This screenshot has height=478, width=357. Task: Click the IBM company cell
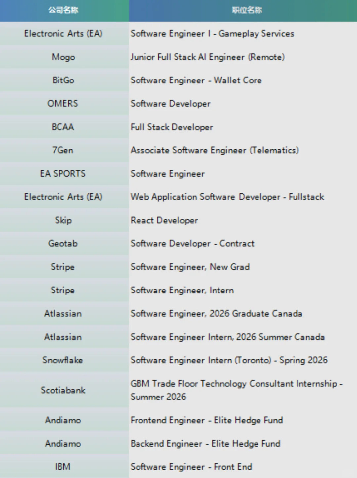[63, 467]
